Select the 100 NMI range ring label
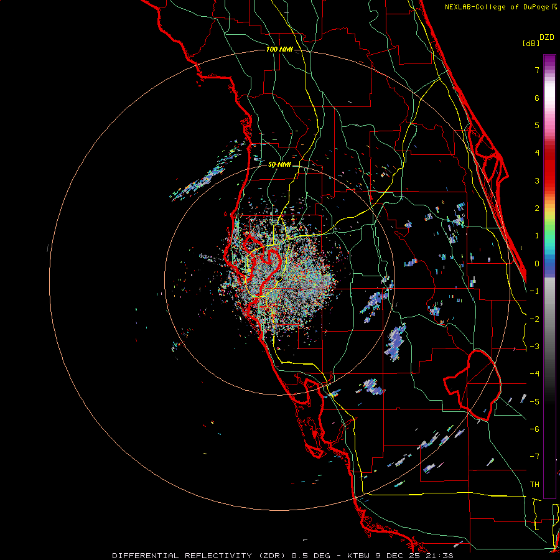This screenshot has width=560, height=560. pos(279,49)
